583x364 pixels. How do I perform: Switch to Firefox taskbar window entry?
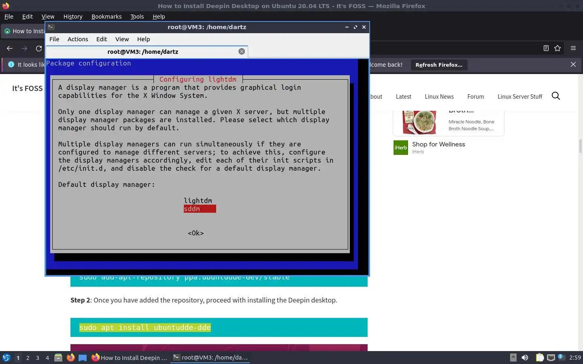130,358
